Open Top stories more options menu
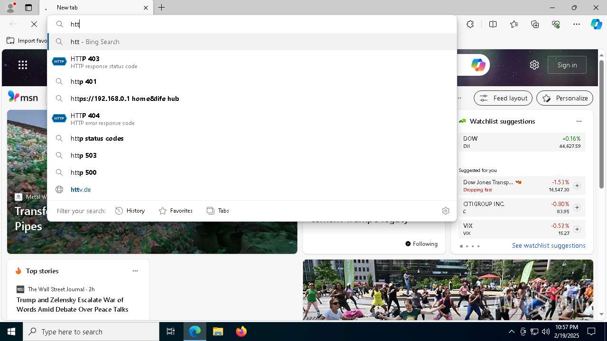Screen dimensions: 607x341 click(x=135, y=271)
